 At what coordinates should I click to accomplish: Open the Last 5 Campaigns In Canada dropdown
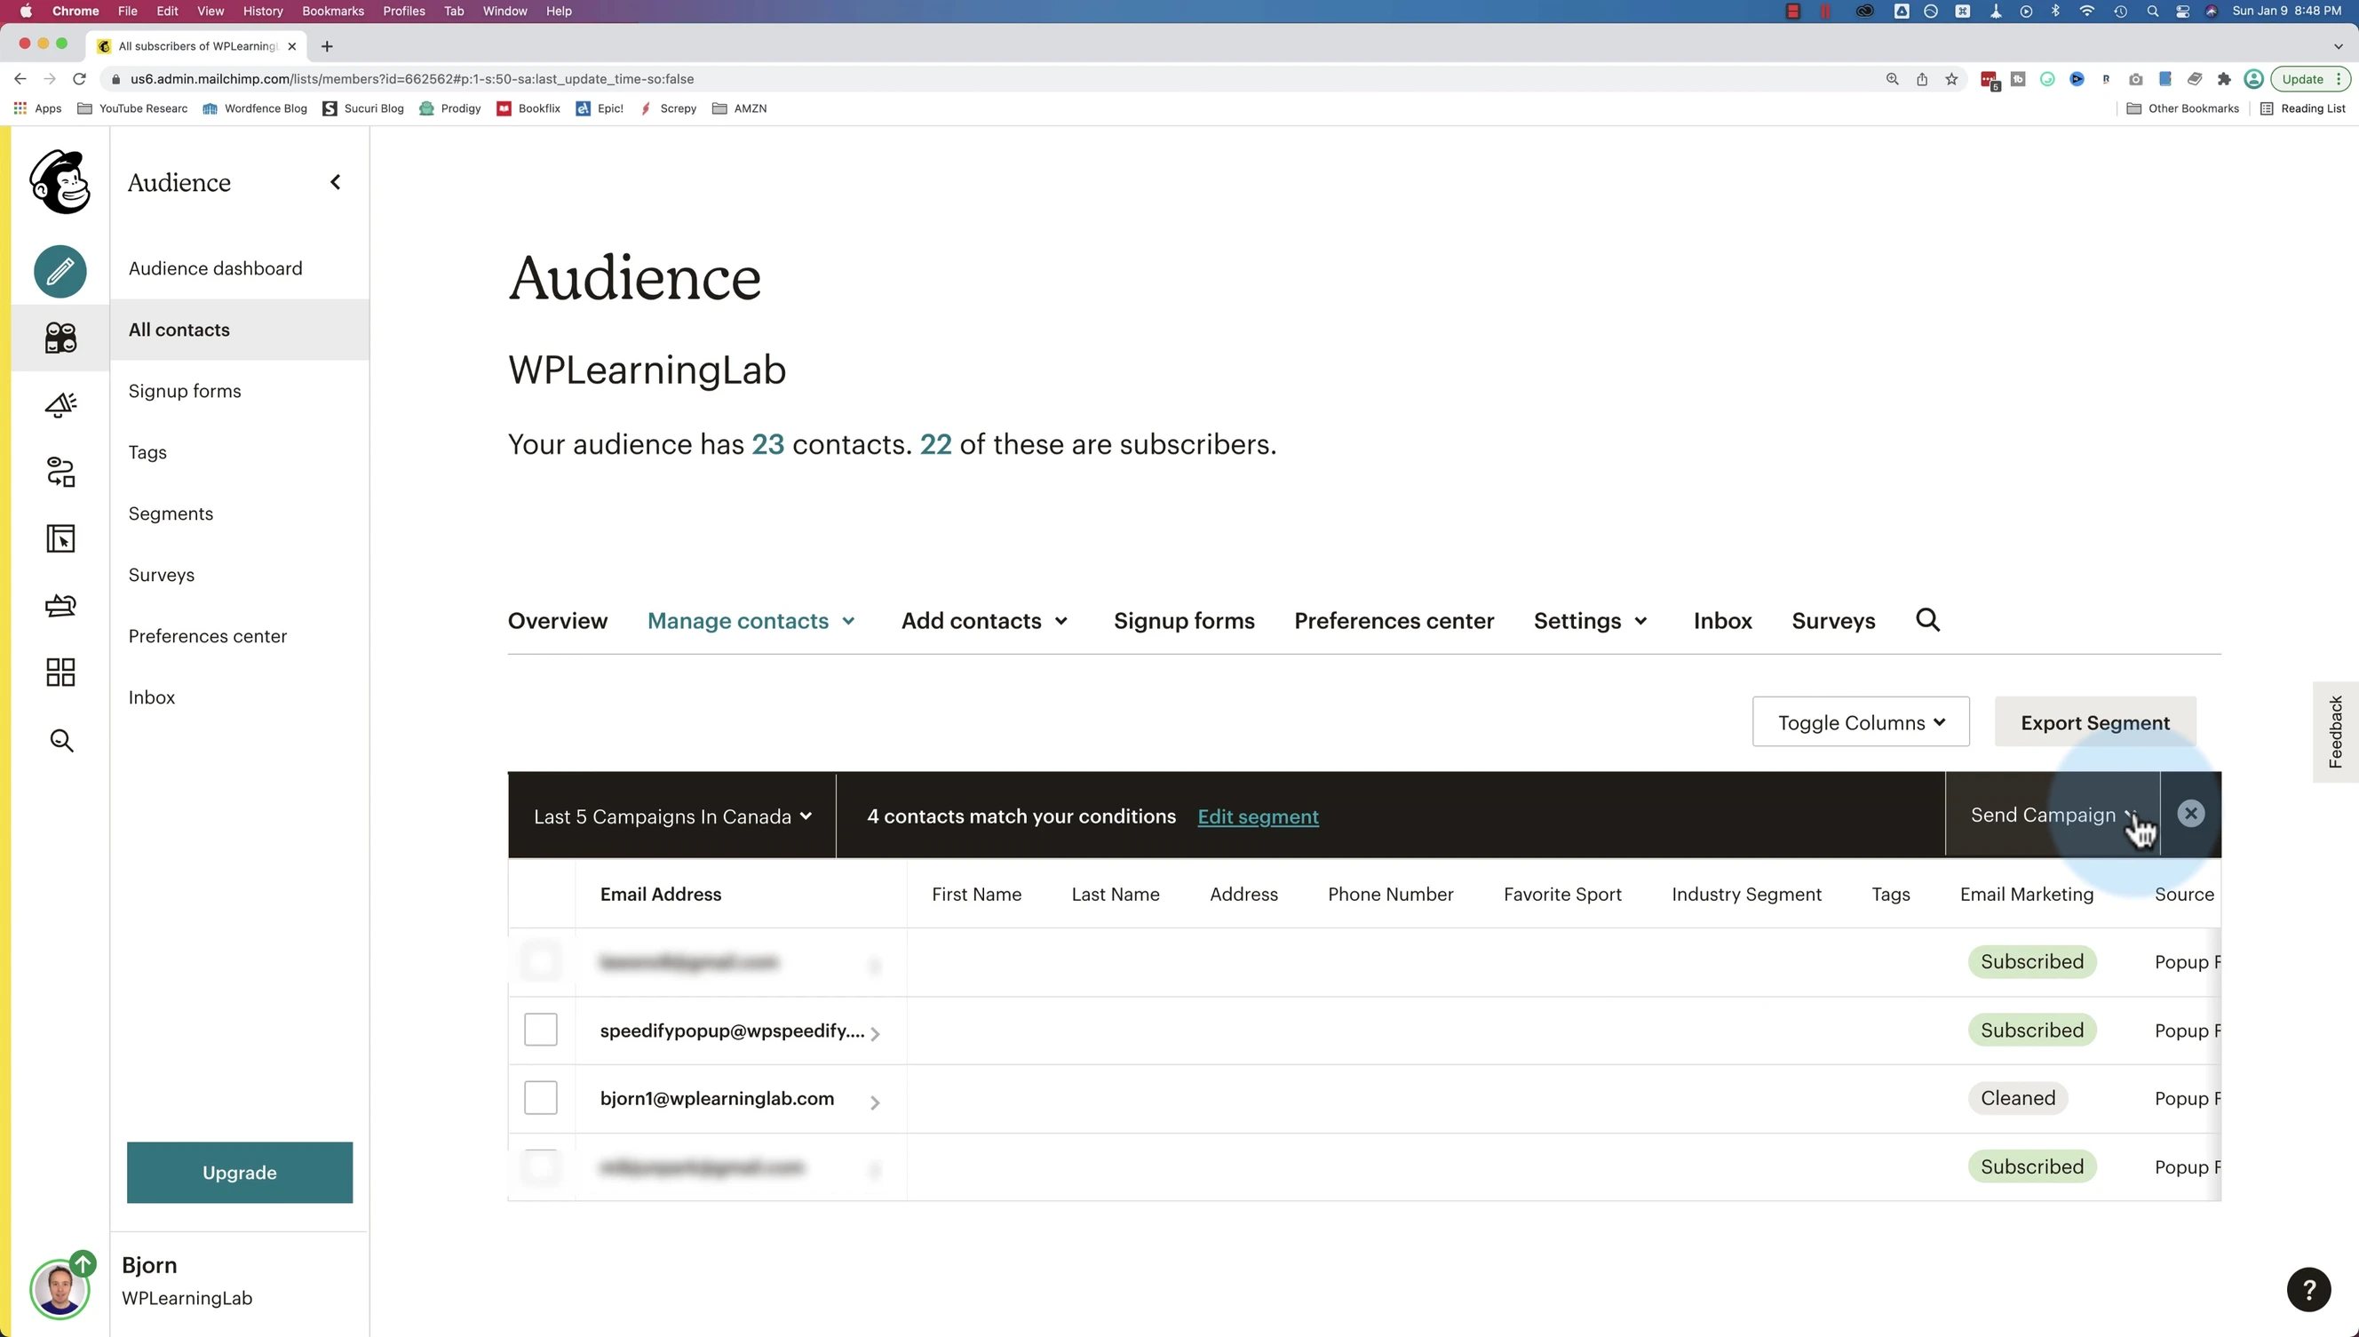671,816
